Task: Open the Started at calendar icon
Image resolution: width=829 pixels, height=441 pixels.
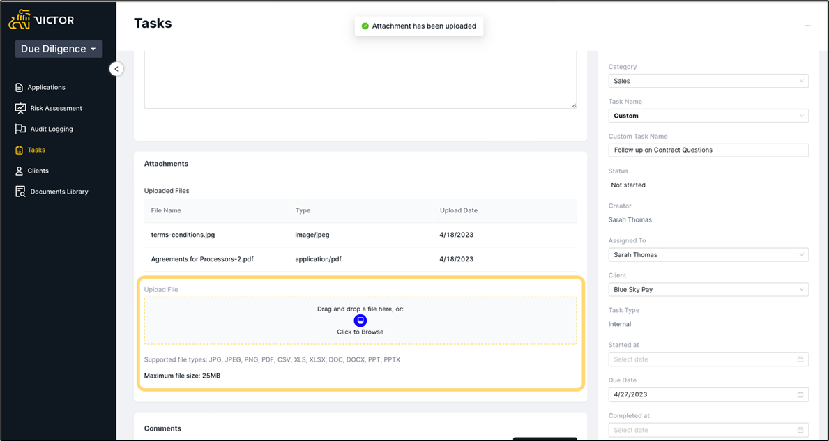Action: [800, 359]
